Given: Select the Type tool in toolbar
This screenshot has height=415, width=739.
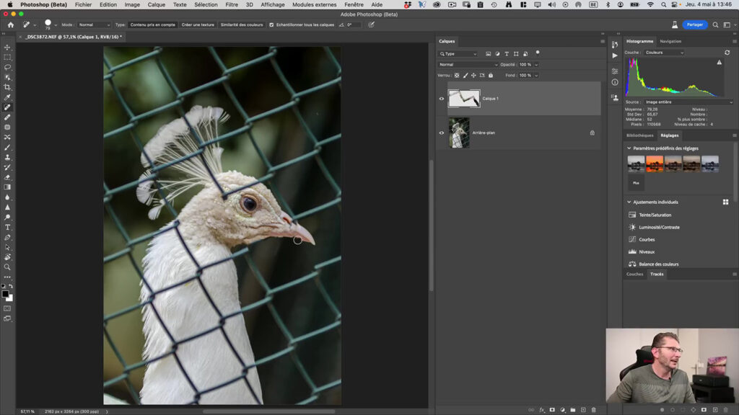Looking at the screenshot, I should point(7,227).
